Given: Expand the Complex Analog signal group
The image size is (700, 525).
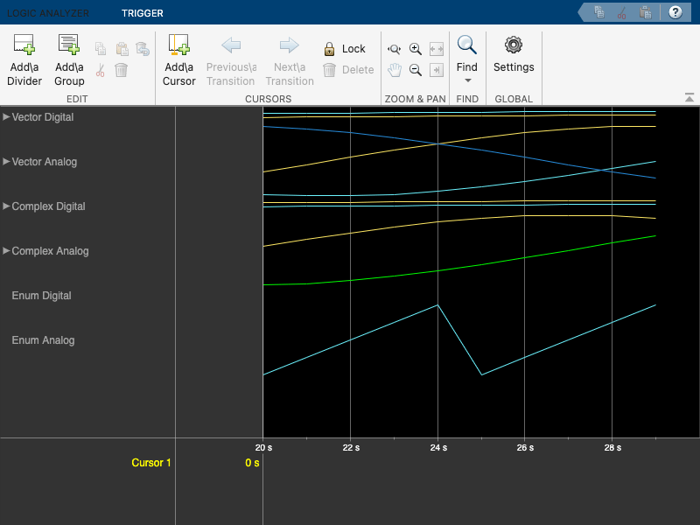Looking at the screenshot, I should 7,250.
